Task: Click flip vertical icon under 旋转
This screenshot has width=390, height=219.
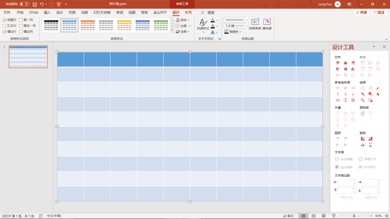Action: (x=370, y=145)
